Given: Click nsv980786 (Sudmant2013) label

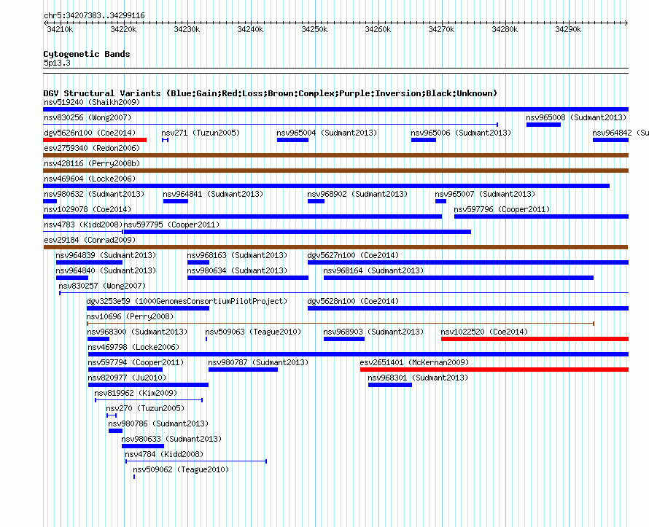Looking at the screenshot, I should tap(158, 423).
